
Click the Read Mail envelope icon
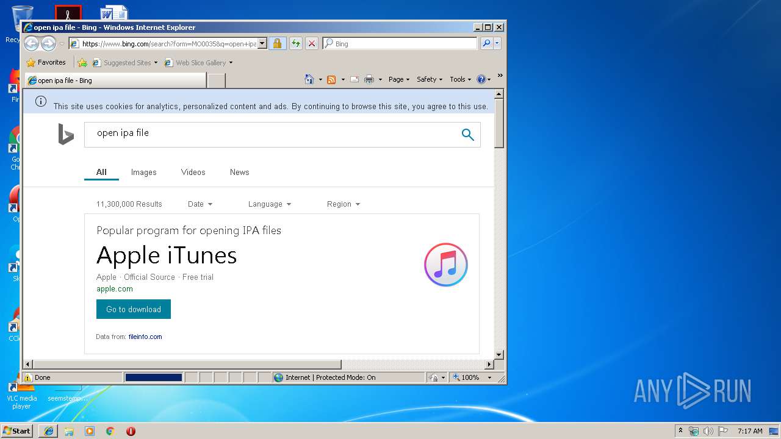355,79
